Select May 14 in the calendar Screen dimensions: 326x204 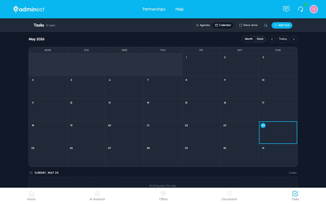click(x=163, y=110)
